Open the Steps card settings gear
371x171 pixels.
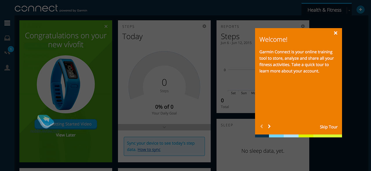(x=204, y=26)
